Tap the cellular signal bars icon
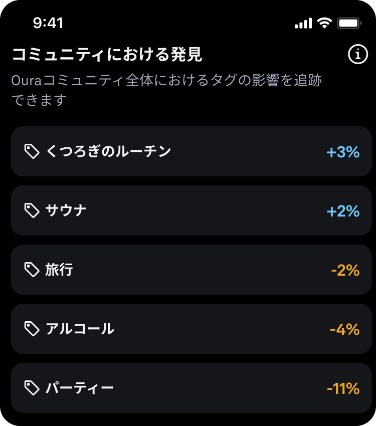Image resolution: width=376 pixels, height=426 pixels. [x=303, y=24]
